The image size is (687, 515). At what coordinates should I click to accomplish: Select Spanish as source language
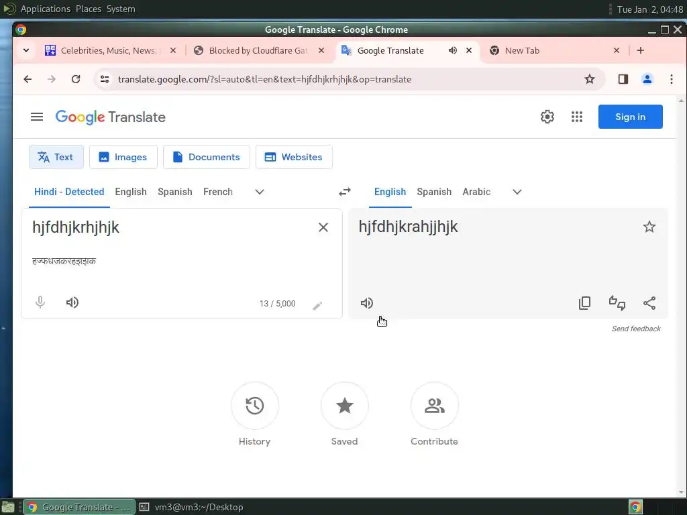(175, 192)
